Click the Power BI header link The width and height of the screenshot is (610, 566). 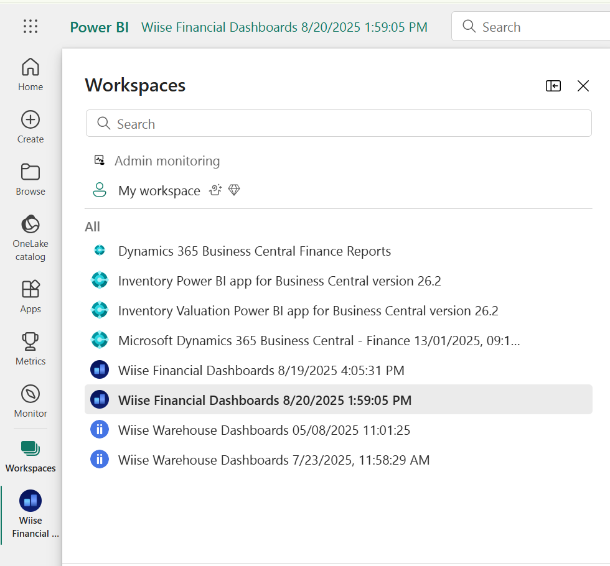(x=99, y=27)
